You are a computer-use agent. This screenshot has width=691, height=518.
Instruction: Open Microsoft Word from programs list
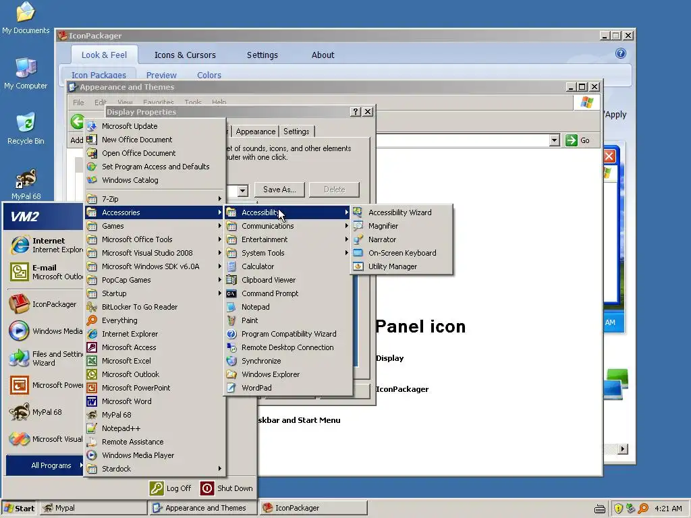click(155, 401)
